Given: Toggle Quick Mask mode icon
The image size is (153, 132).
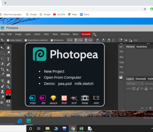Looking at the screenshot, I should point(8,101).
